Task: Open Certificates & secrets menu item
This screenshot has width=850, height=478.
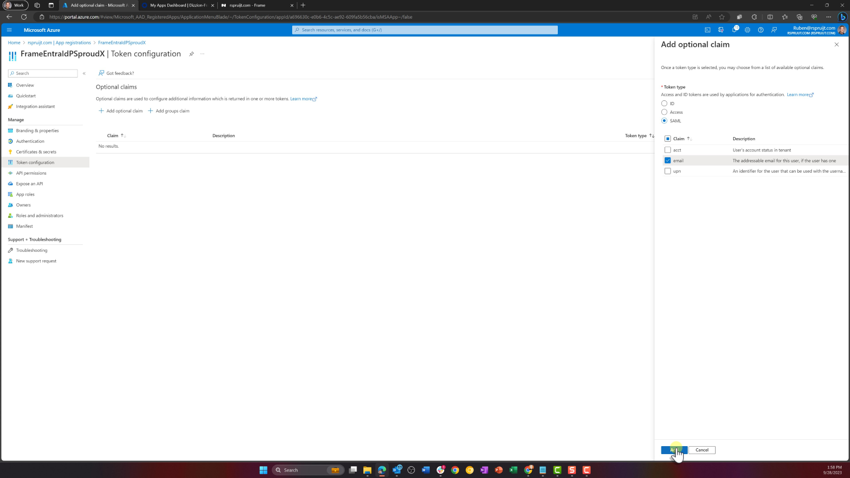Action: 36,152
